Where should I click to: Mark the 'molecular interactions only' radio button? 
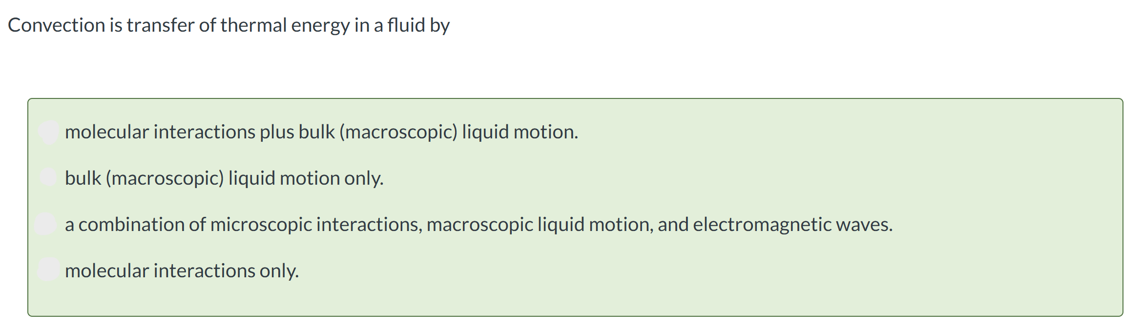click(49, 269)
